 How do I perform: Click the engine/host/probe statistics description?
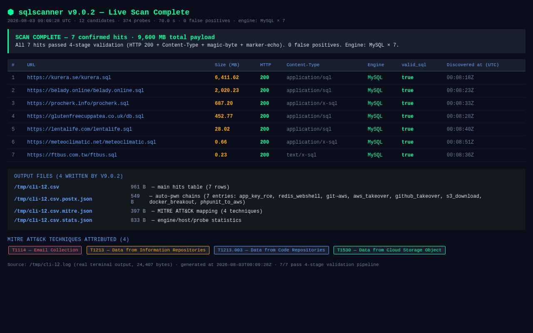tap(197, 221)
